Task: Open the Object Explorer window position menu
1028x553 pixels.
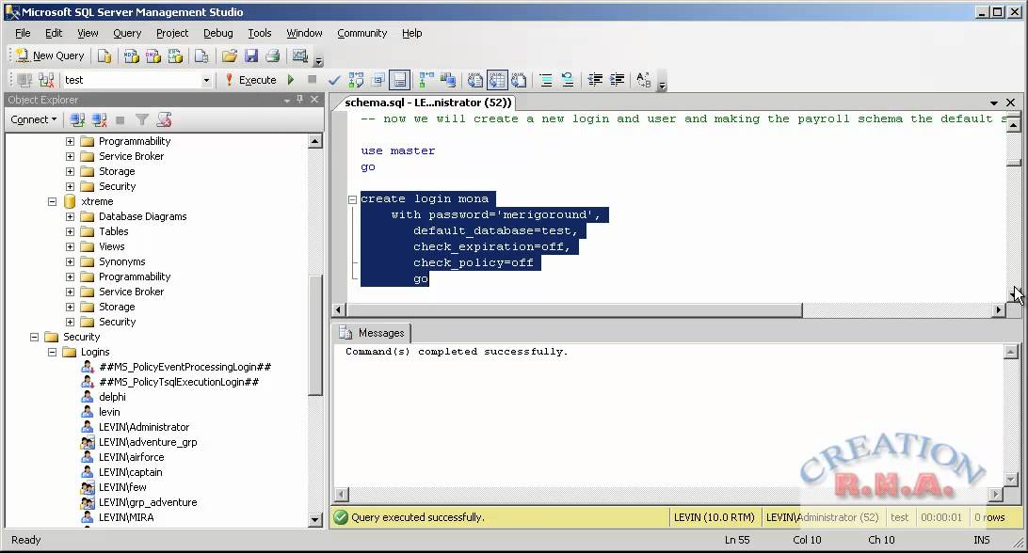Action: (x=287, y=101)
